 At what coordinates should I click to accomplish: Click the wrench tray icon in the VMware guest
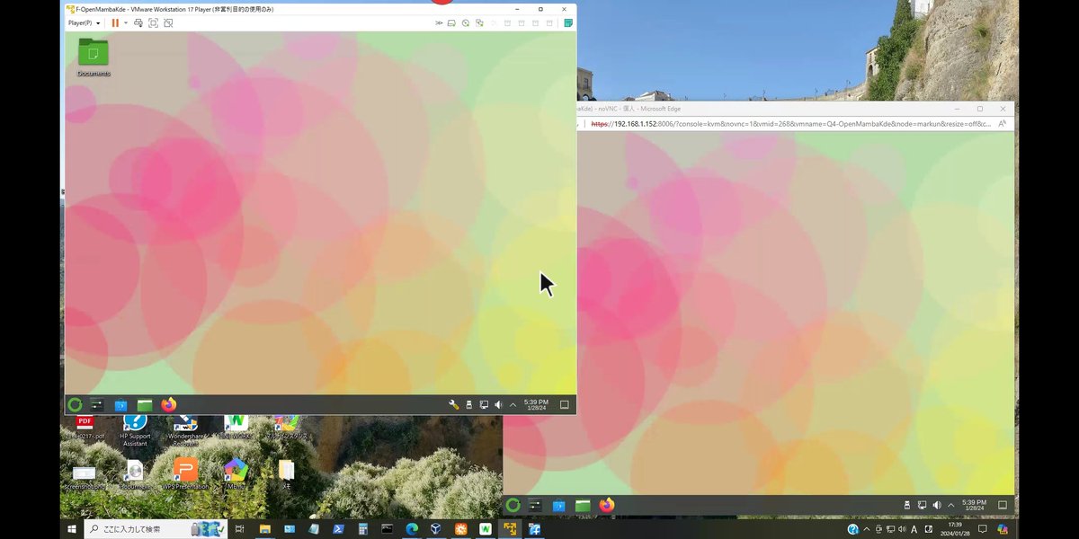454,405
